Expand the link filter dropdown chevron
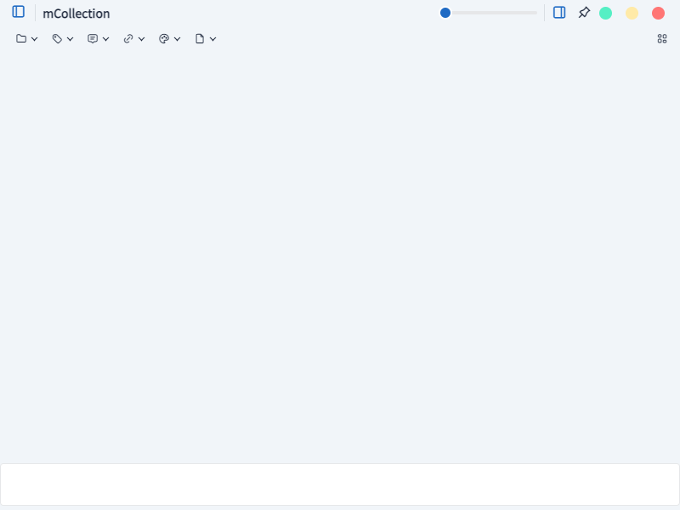 [x=141, y=39]
